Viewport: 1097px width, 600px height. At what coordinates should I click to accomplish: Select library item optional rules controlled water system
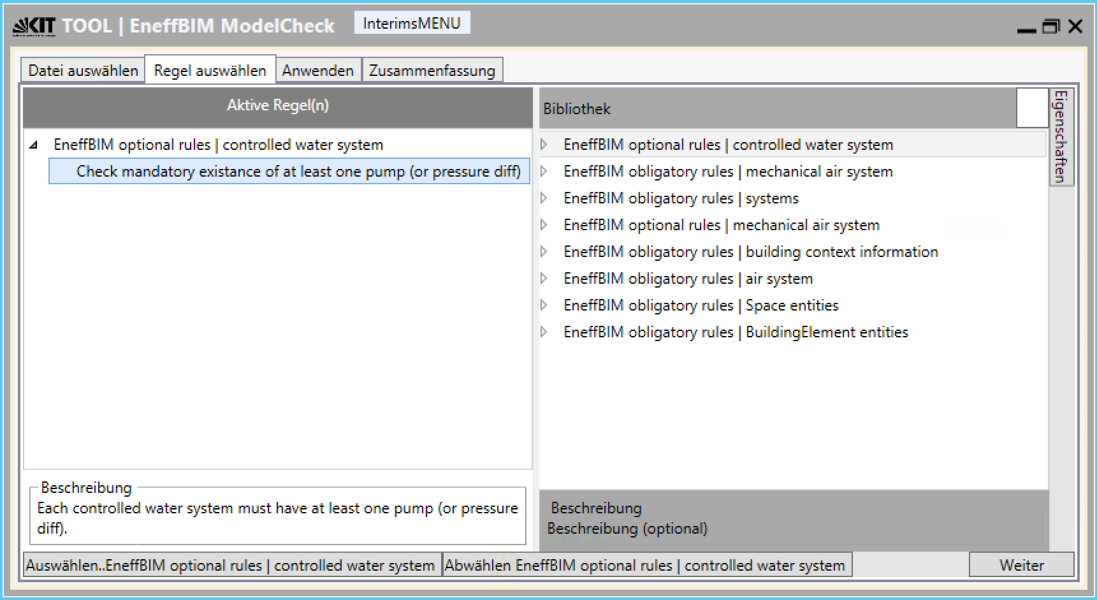[x=728, y=145]
